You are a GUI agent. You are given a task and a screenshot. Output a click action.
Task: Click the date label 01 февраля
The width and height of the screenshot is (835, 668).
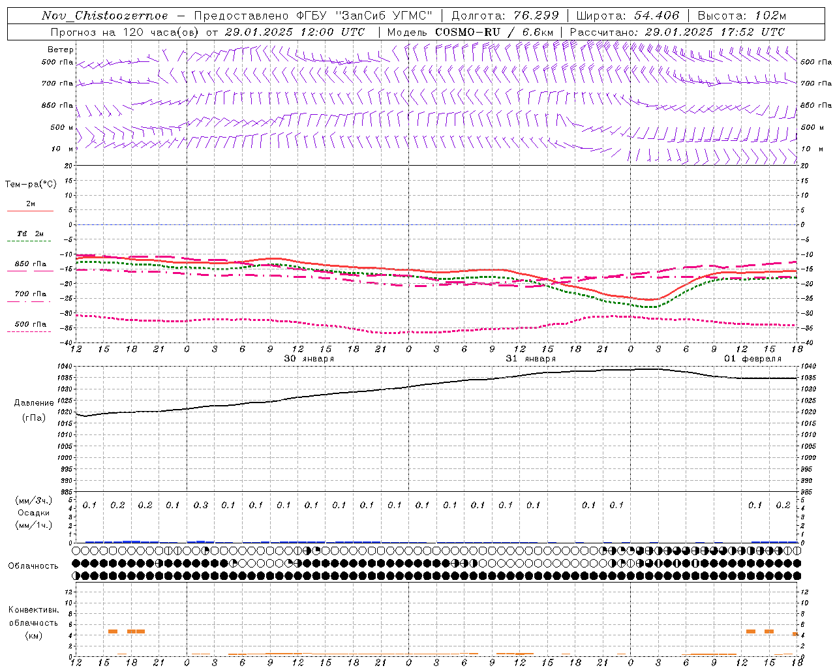[752, 359]
